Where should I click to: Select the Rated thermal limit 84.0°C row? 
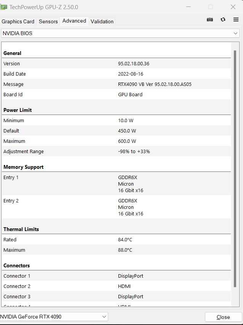coord(116,239)
